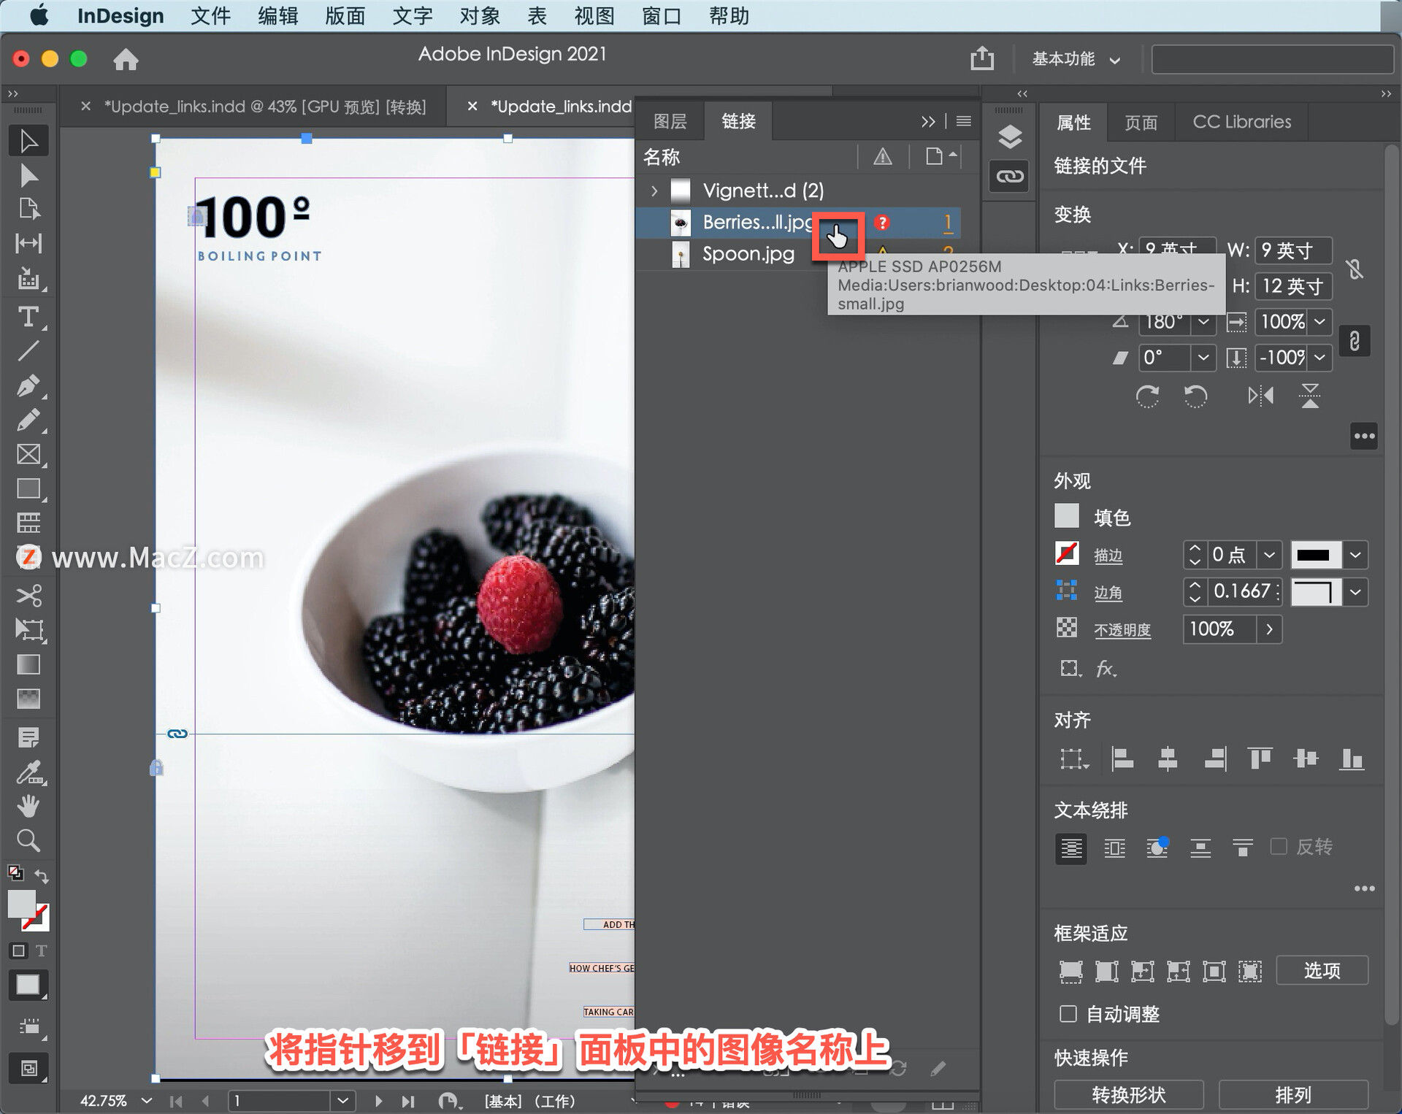Select the Rectangle Frame tool

pos(28,454)
